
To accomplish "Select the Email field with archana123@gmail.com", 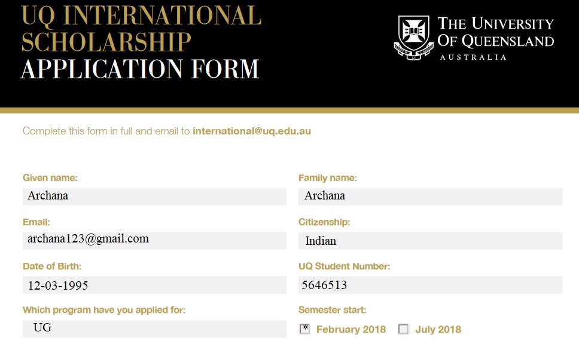I will click(154, 240).
